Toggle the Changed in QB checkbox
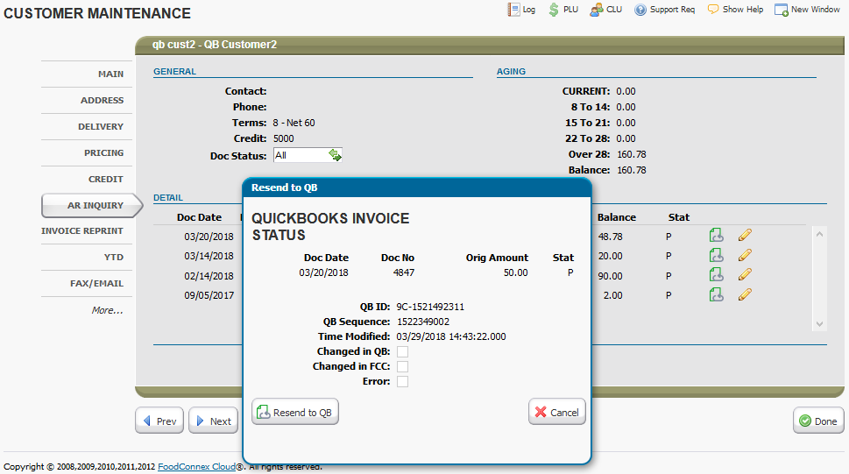This screenshot has width=849, height=474. [402, 352]
